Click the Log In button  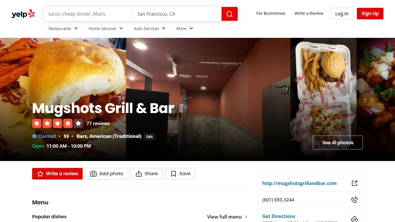click(x=342, y=14)
